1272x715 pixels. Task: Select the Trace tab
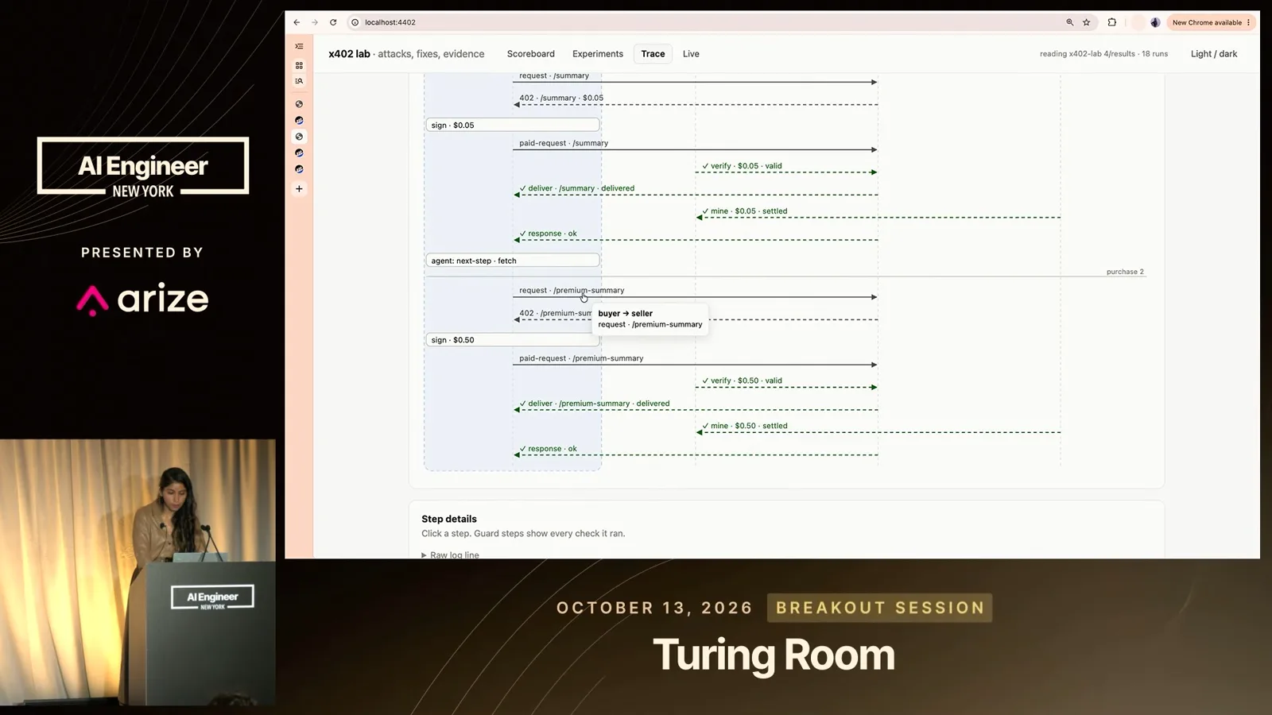[653, 54]
